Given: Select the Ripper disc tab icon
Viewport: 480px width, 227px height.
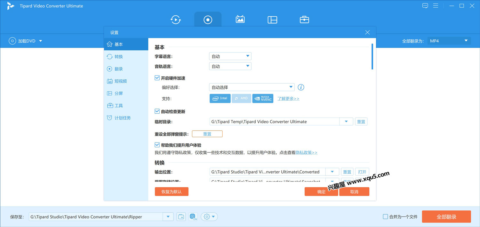Looking at the screenshot, I should pyautogui.click(x=208, y=20).
